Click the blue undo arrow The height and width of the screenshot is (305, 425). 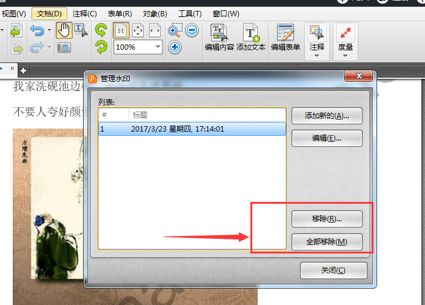(37, 30)
